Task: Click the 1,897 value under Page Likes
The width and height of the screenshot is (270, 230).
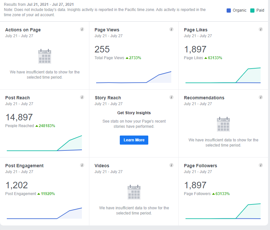Action: click(x=195, y=49)
